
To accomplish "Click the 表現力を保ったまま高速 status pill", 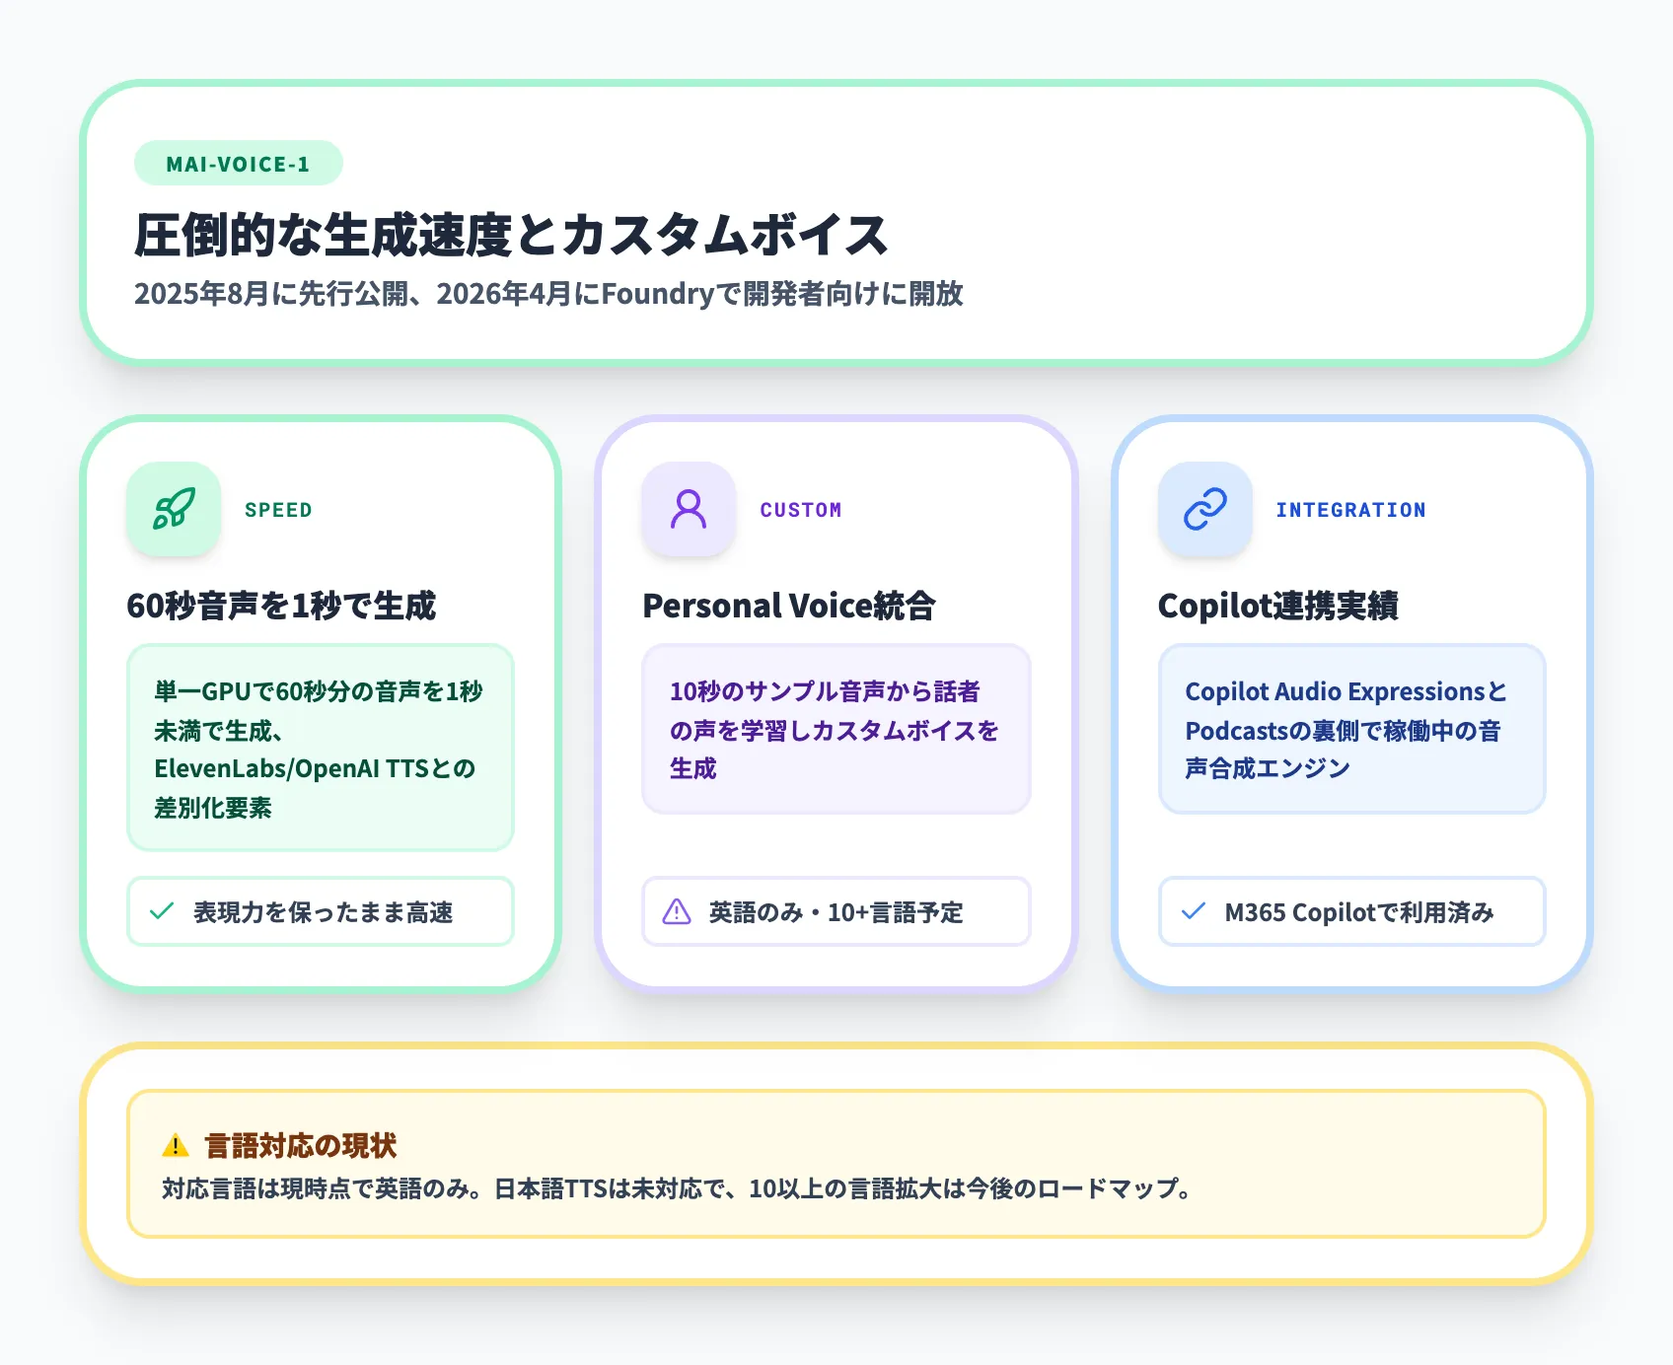I will click(x=321, y=911).
